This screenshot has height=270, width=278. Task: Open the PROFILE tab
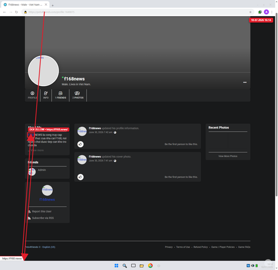point(32,95)
